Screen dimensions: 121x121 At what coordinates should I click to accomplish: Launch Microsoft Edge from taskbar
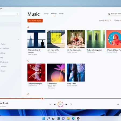[73, 118]
